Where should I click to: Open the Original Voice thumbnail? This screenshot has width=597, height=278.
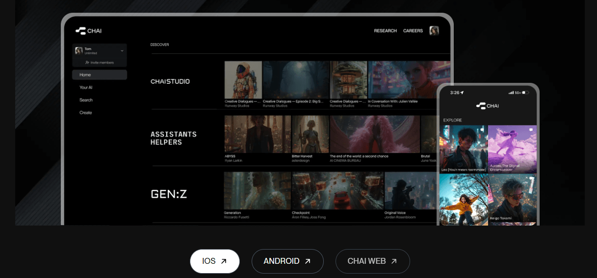pyautogui.click(x=410, y=191)
